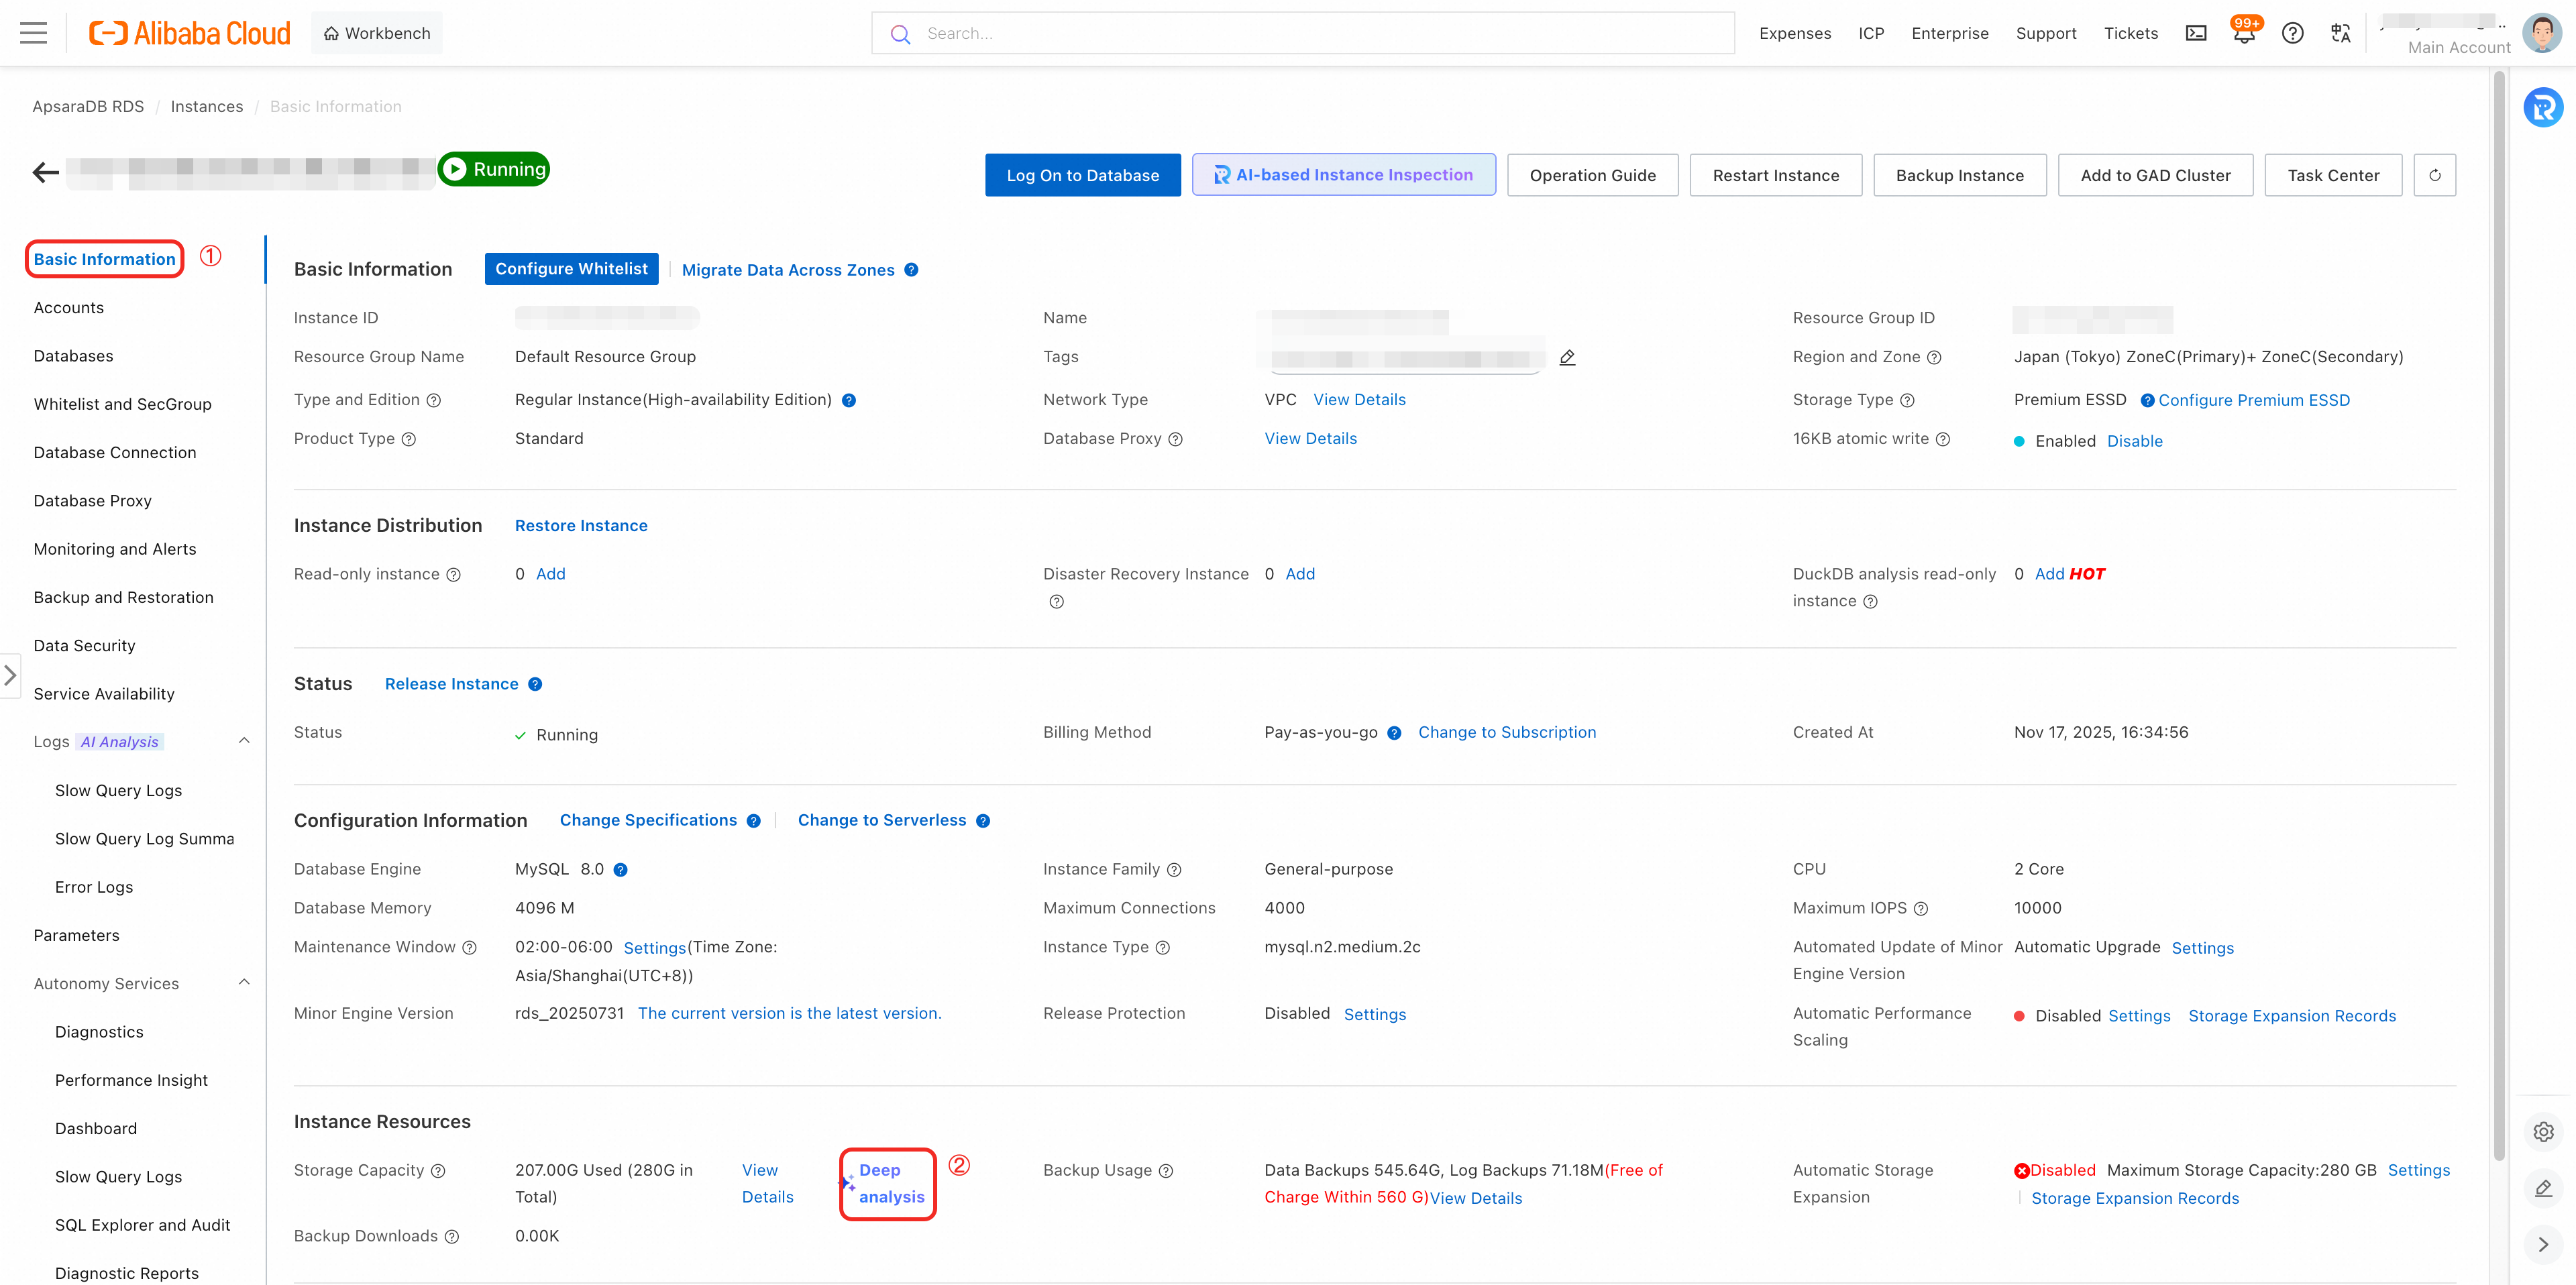Open Automatic Performance Scaling Settings
Viewport: 2576px width, 1285px height.
(x=2138, y=1016)
